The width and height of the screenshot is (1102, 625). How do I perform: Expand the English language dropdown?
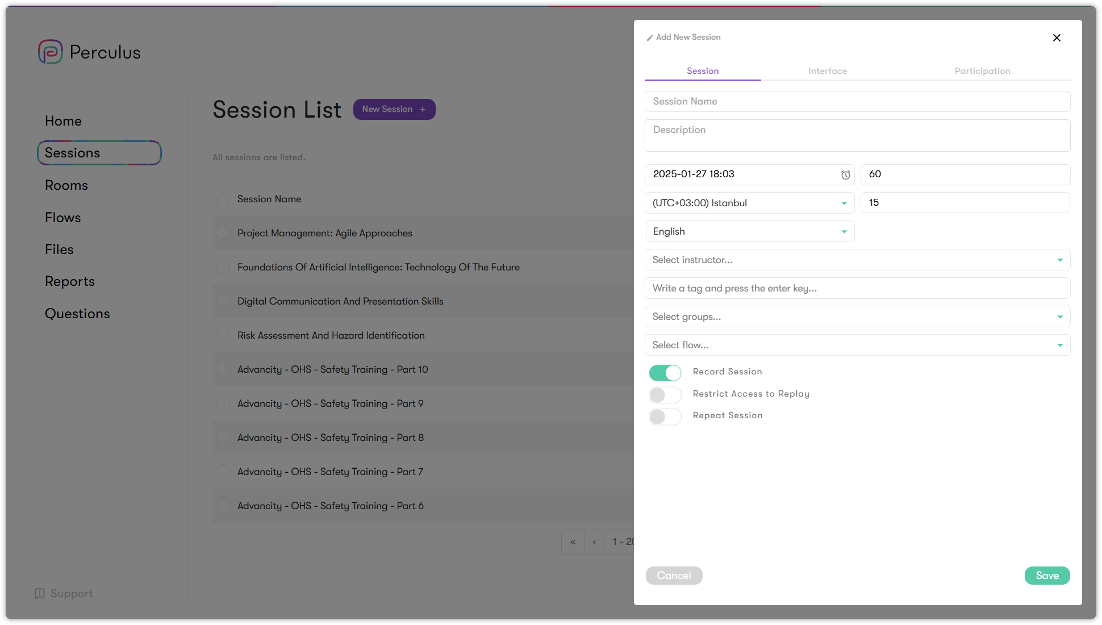point(749,231)
